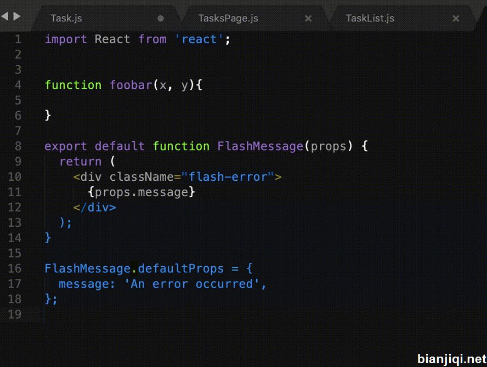This screenshot has width=487, height=367.
Task: Place cursor on 'return' keyword
Action: tap(81, 162)
